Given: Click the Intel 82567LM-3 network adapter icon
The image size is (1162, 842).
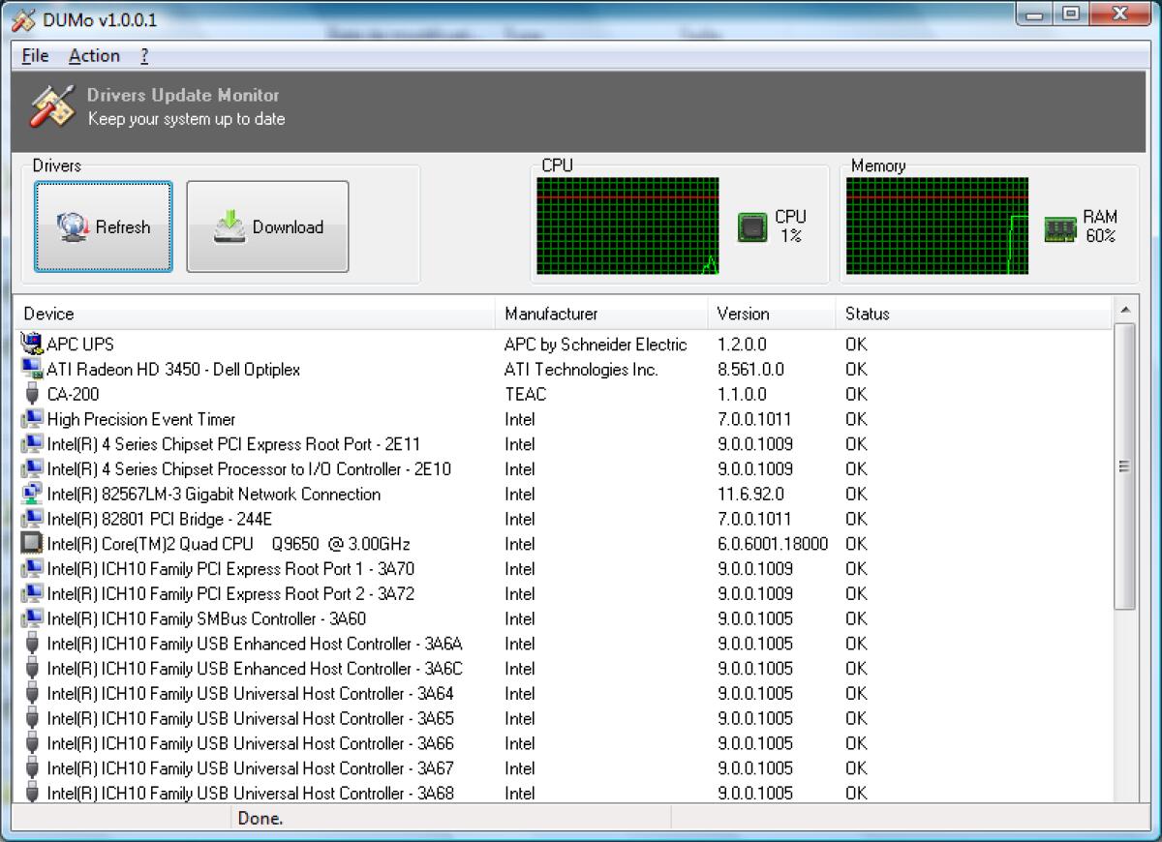Looking at the screenshot, I should tap(29, 494).
